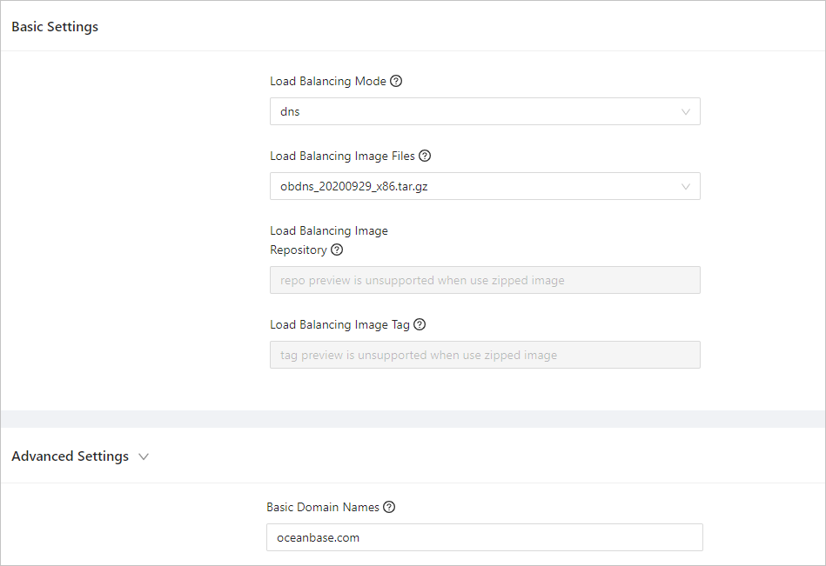Click the down arrow in the dns dropdown
Viewport: 826px width, 566px height.
pos(686,111)
